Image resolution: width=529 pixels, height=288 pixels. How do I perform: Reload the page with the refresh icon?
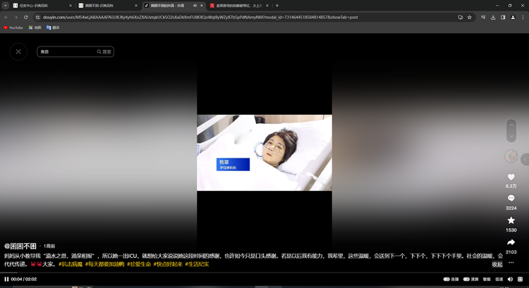point(25,17)
